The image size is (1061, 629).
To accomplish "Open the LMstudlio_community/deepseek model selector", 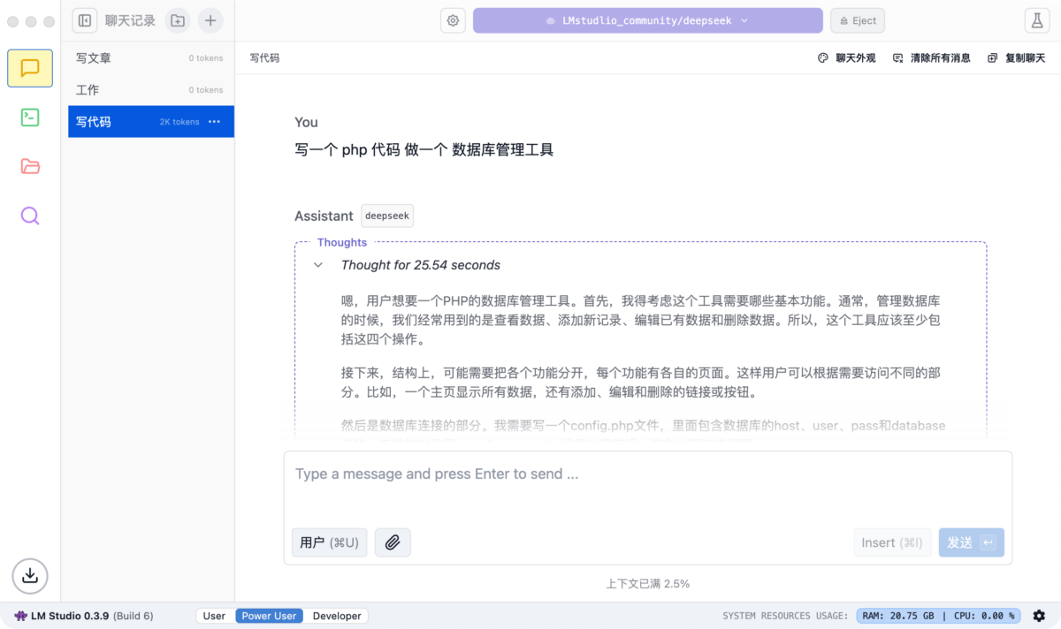I will coord(648,20).
